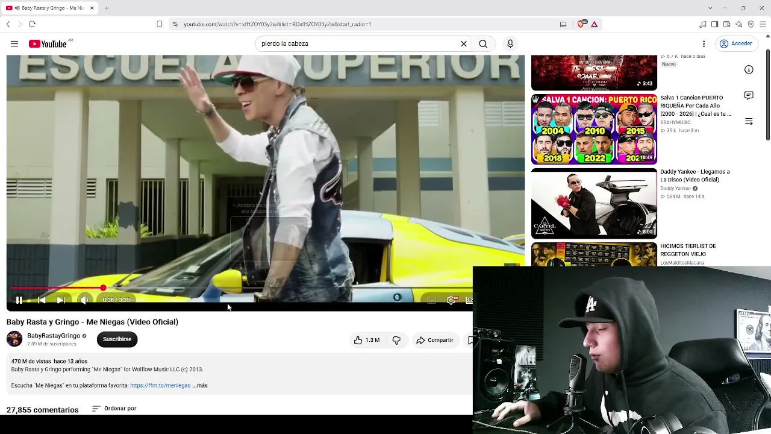
Task: Open the Brave Rewards triangle icon
Action: click(595, 24)
